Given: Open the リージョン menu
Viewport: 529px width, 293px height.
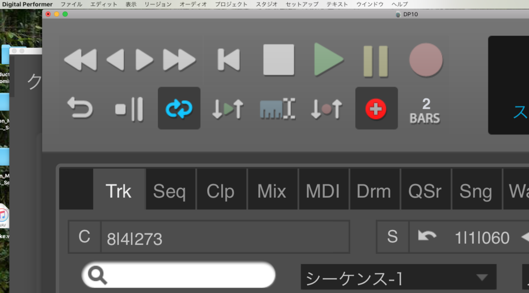Looking at the screenshot, I should (158, 4).
